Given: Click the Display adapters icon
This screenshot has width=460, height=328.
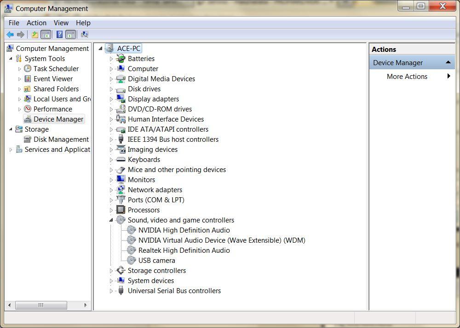Looking at the screenshot, I should tap(121, 99).
